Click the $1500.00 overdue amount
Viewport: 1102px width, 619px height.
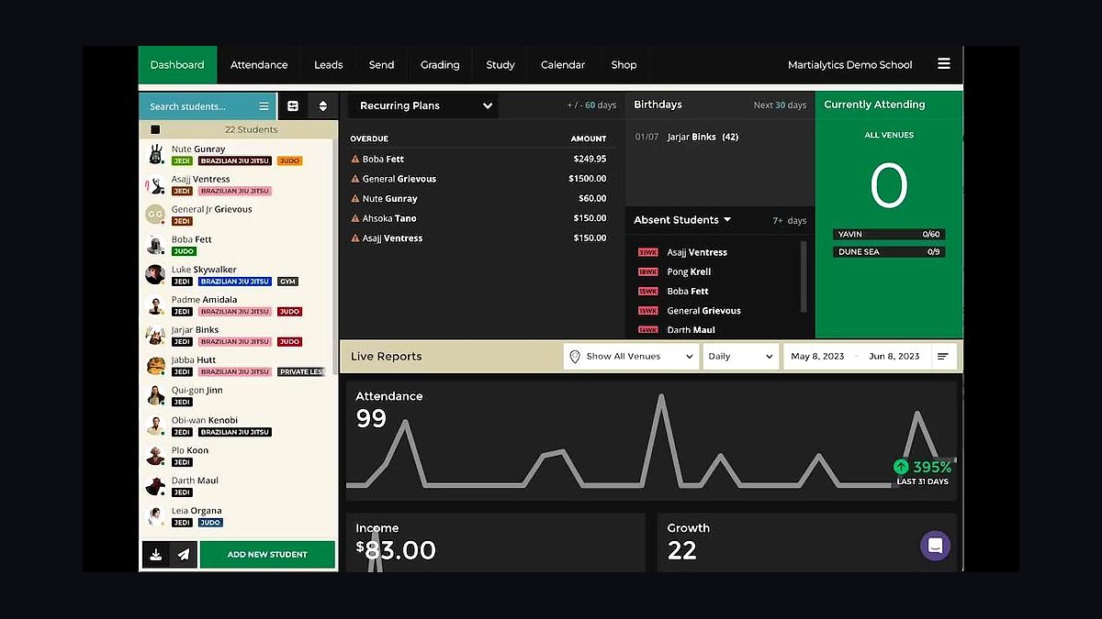coord(587,179)
